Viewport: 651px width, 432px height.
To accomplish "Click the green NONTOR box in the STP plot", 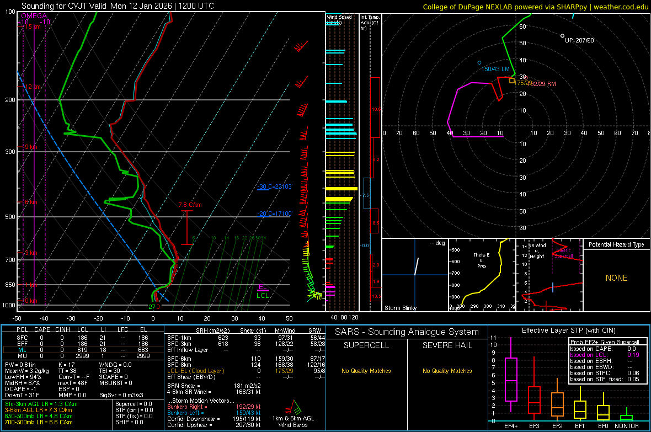I will (626, 418).
